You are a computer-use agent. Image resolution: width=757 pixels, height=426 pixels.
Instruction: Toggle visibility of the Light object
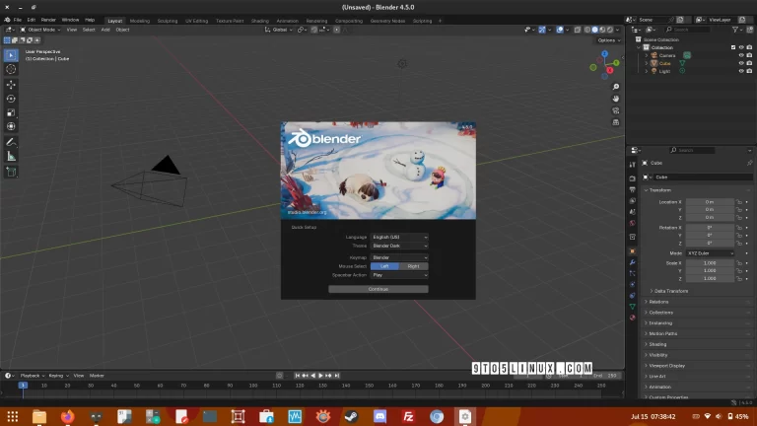(740, 71)
